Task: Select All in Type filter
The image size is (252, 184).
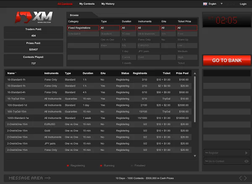Action: (x=110, y=28)
